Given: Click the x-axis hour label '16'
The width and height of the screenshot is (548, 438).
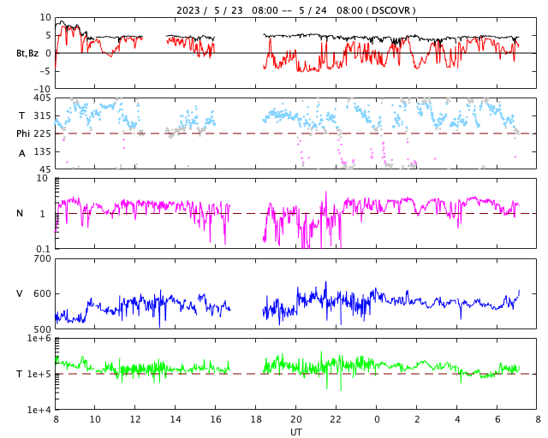Looking at the screenshot, I should 216,419.
